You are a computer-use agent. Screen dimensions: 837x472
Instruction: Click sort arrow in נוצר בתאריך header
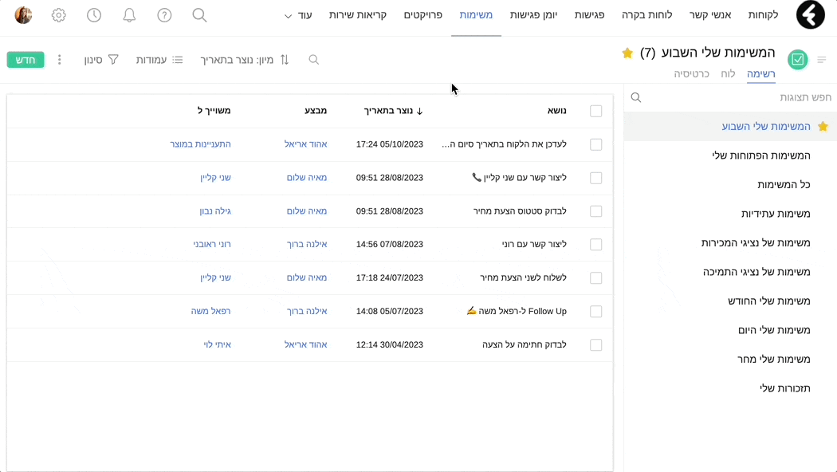[419, 111]
